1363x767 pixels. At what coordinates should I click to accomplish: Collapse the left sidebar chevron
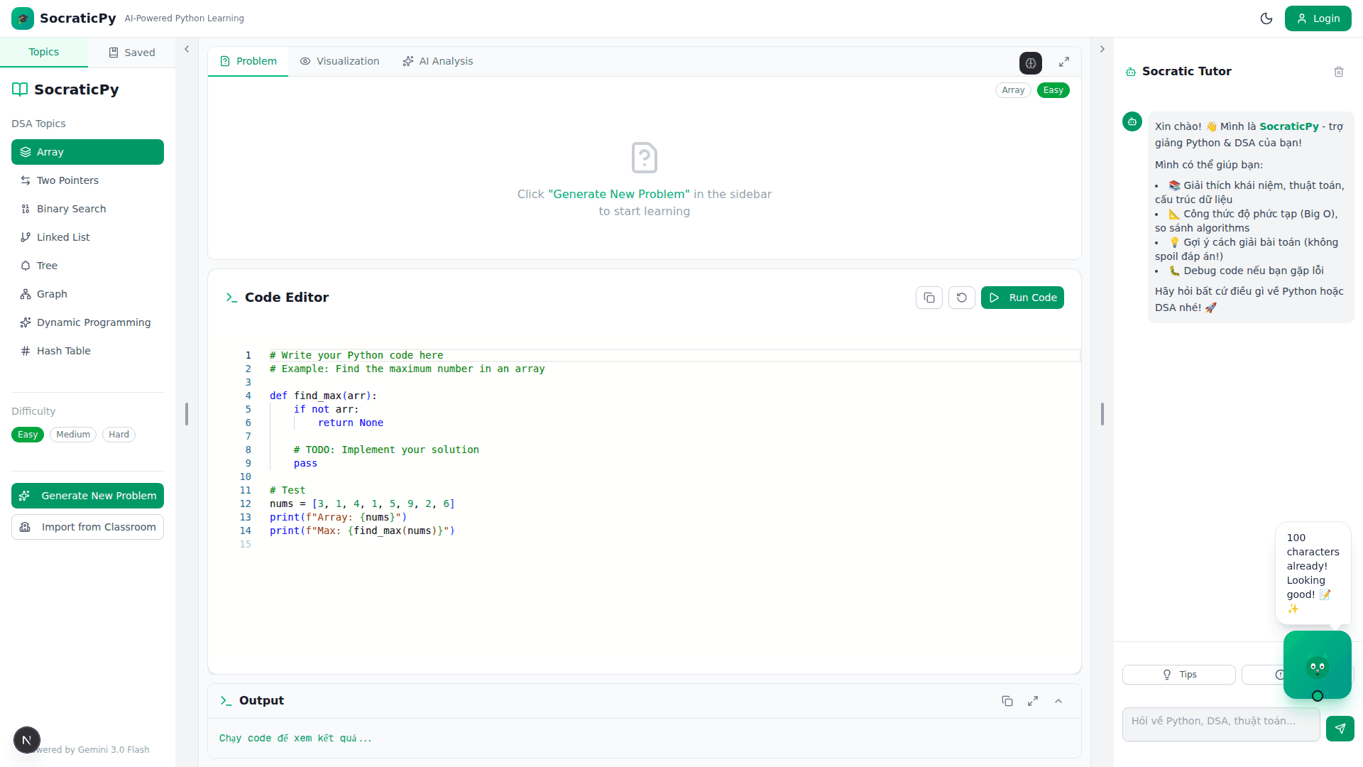click(x=187, y=49)
